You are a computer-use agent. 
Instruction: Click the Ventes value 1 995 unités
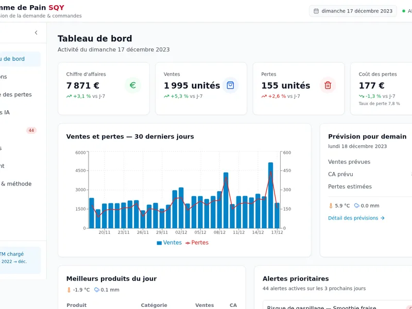pos(192,85)
